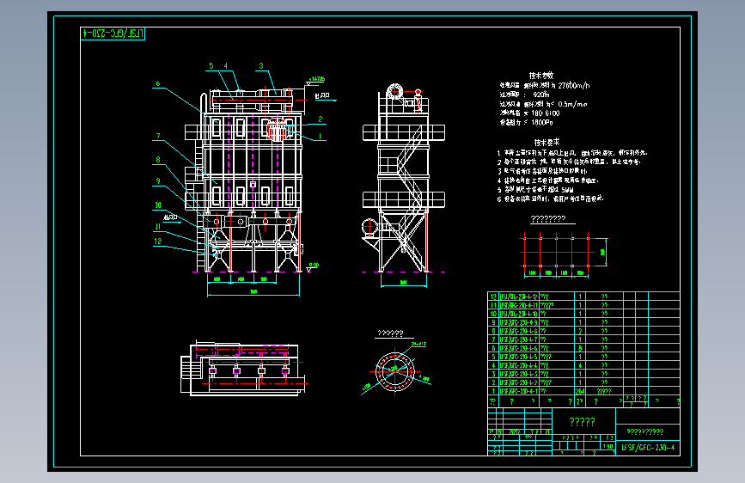Image resolution: width=745 pixels, height=483 pixels.
Task: Select the 1800Pa resistance value
Action: point(542,123)
